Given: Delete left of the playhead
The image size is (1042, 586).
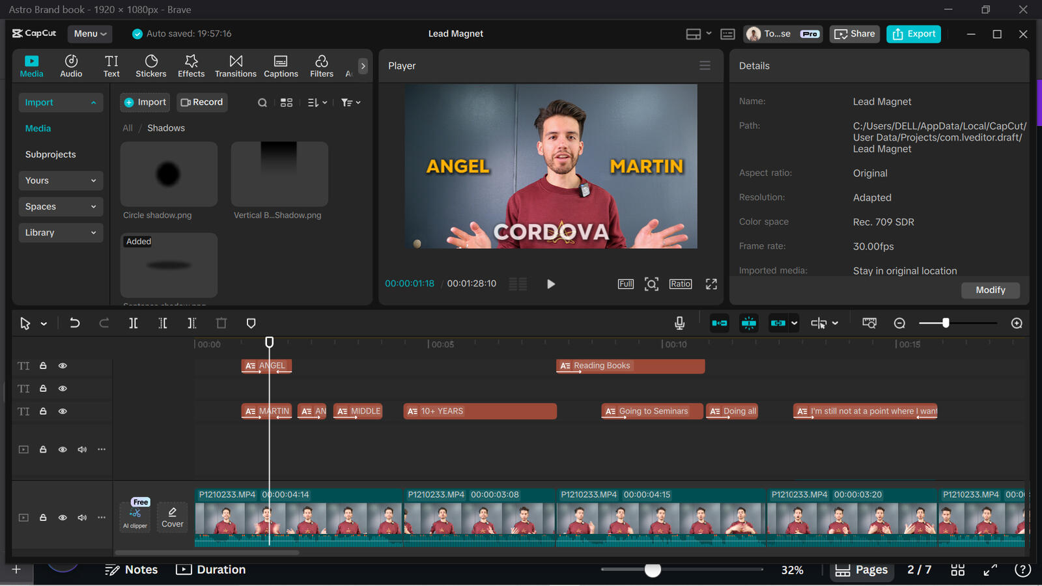Looking at the screenshot, I should point(163,323).
